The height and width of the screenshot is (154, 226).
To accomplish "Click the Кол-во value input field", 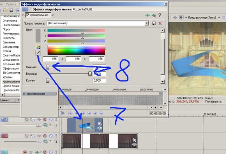I will 99,80.
